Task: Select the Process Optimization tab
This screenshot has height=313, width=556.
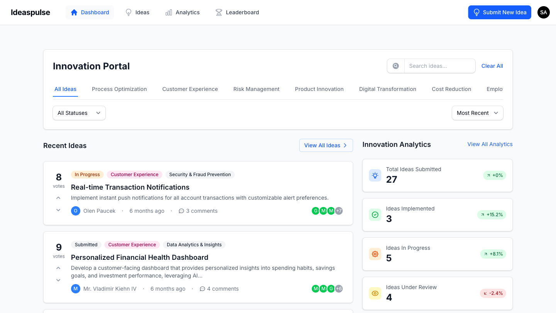Action: 119,89
